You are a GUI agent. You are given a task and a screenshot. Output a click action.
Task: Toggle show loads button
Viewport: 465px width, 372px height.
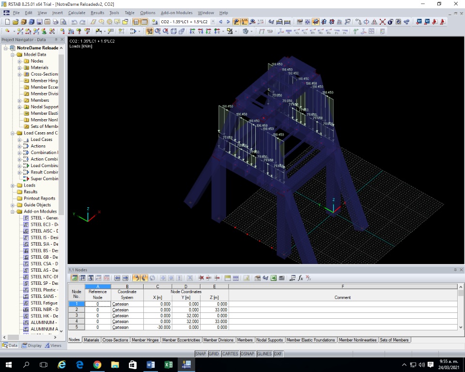[x=236, y=22]
